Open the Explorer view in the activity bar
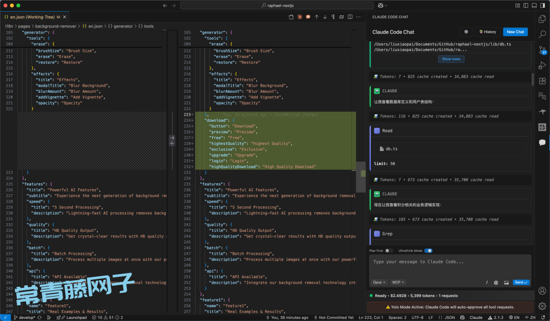The image size is (550, 321). 542,19
